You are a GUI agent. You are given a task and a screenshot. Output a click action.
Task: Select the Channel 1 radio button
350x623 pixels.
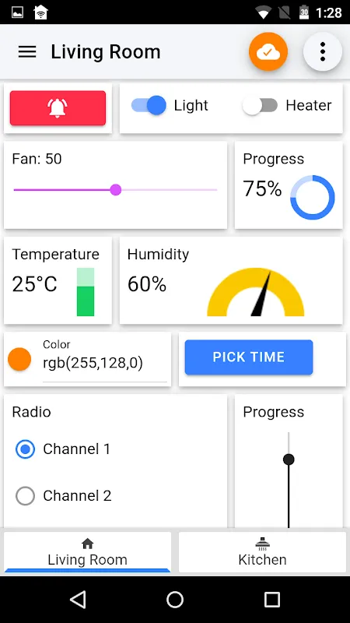[25, 449]
